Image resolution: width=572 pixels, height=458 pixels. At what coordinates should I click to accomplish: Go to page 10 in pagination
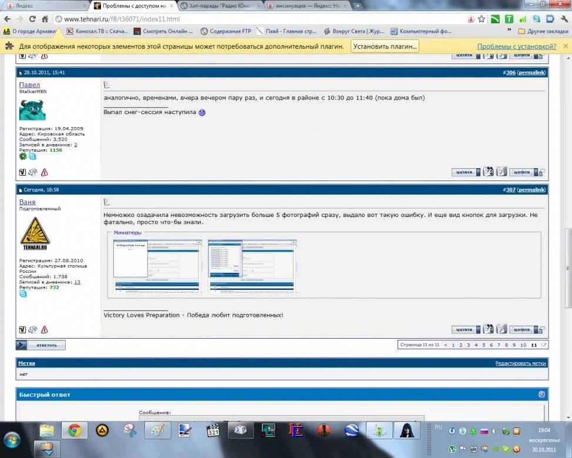click(523, 345)
